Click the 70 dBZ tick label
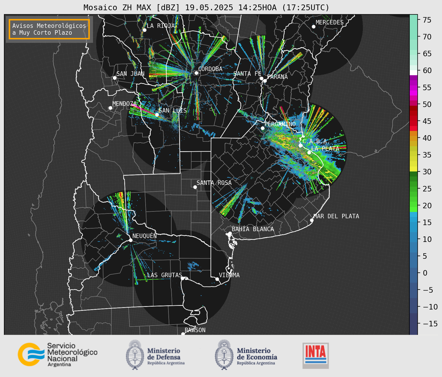 pos(427,37)
